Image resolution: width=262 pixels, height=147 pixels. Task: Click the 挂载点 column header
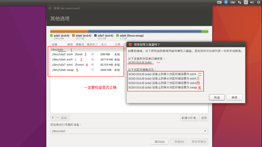[80, 44]
